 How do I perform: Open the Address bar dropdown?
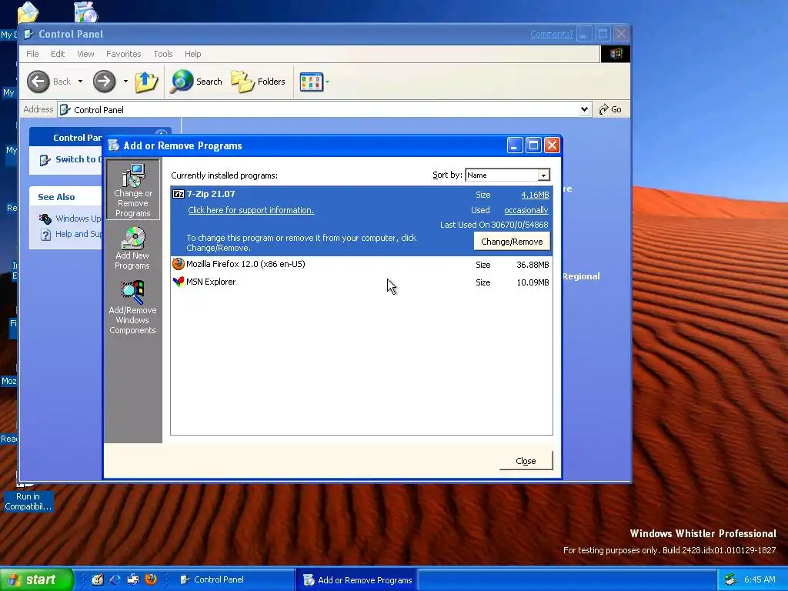[584, 109]
